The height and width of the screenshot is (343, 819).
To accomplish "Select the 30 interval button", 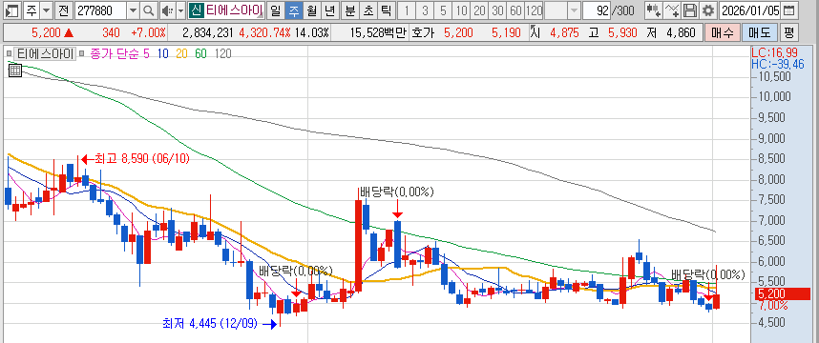I will (497, 10).
